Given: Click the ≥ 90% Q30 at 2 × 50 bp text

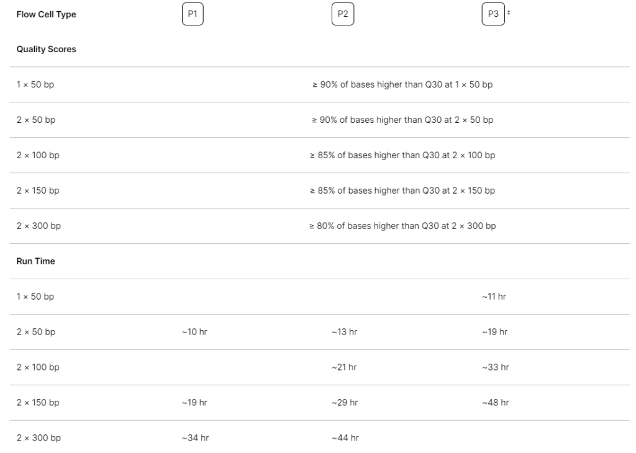Looking at the screenshot, I should (402, 120).
